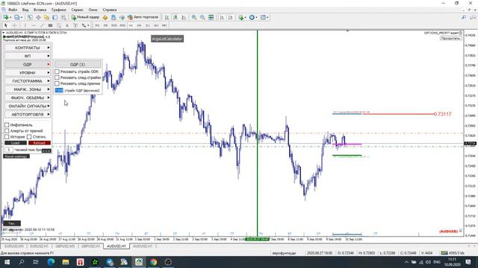The image size is (478, 268).
Task: Open the chart periods clock dropdown
Action: (x=253, y=17)
